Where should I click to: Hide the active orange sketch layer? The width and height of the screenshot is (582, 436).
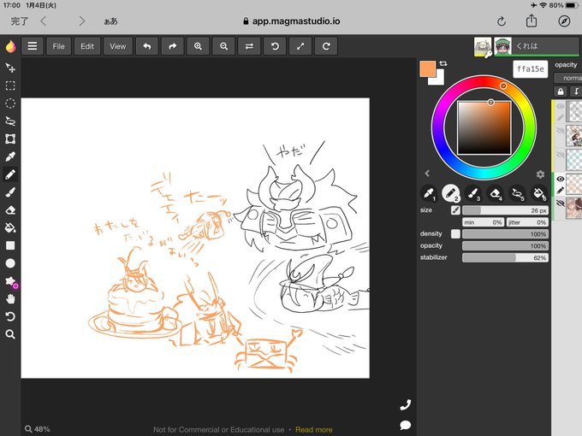[560, 179]
